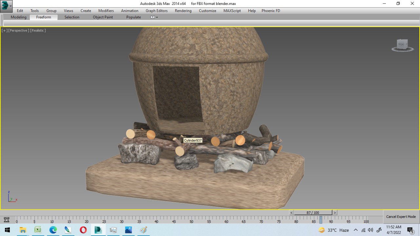Open Microsoft Edge from the taskbar
This screenshot has height=236, width=420.
coord(53,230)
